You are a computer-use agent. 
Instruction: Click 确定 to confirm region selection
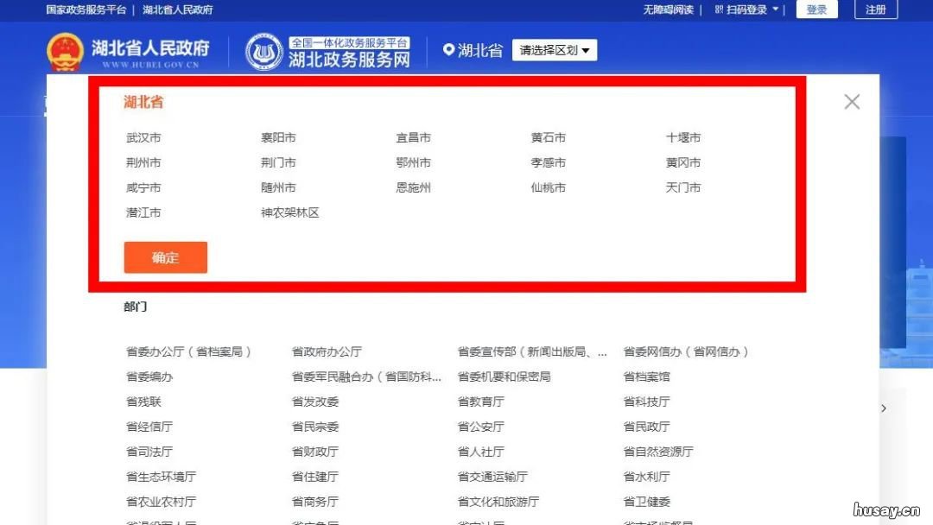[165, 256]
